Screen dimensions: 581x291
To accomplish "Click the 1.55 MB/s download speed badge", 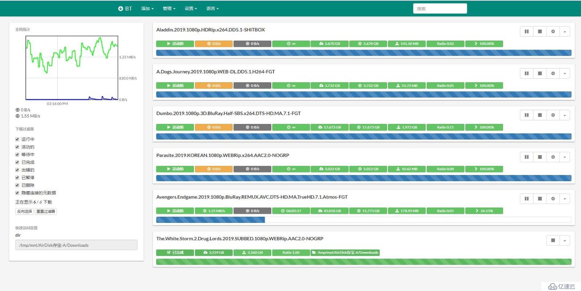I will click(x=214, y=211).
